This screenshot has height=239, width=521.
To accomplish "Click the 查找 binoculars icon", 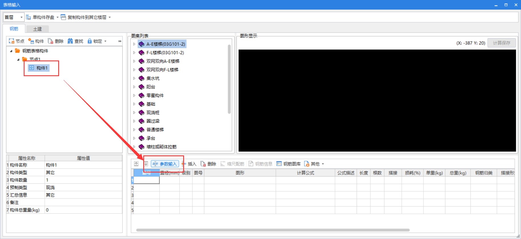I will [x=70, y=41].
